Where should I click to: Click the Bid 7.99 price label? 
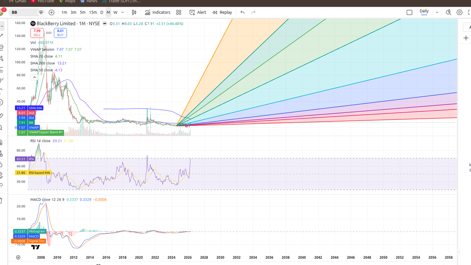coord(26,118)
